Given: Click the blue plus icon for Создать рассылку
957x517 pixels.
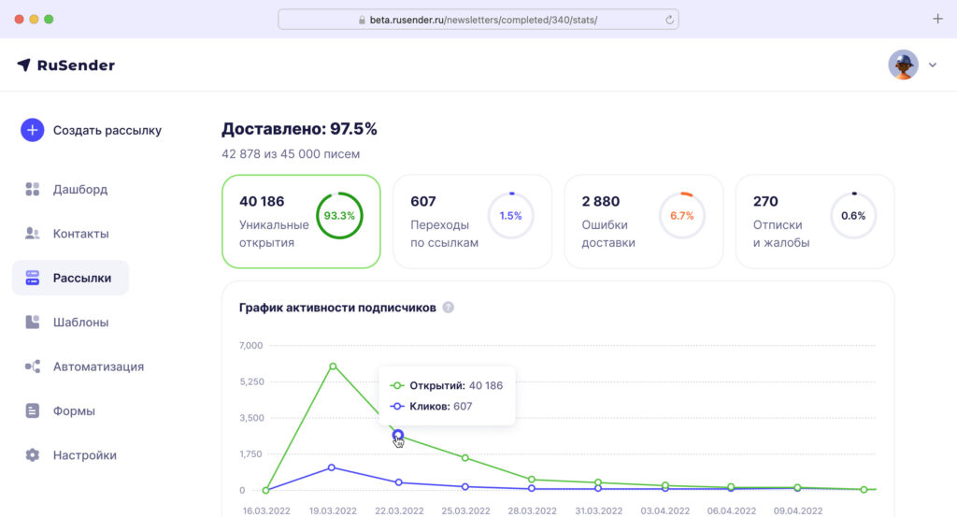Looking at the screenshot, I should (x=33, y=130).
